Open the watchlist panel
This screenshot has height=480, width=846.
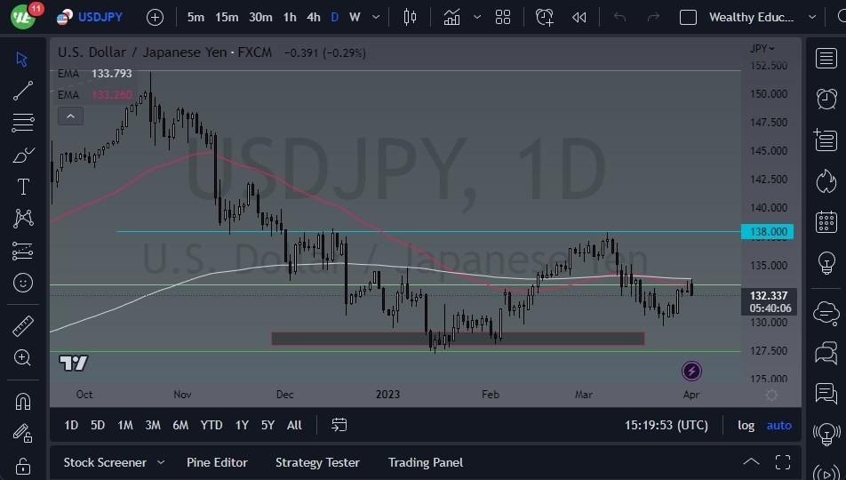pyautogui.click(x=826, y=59)
